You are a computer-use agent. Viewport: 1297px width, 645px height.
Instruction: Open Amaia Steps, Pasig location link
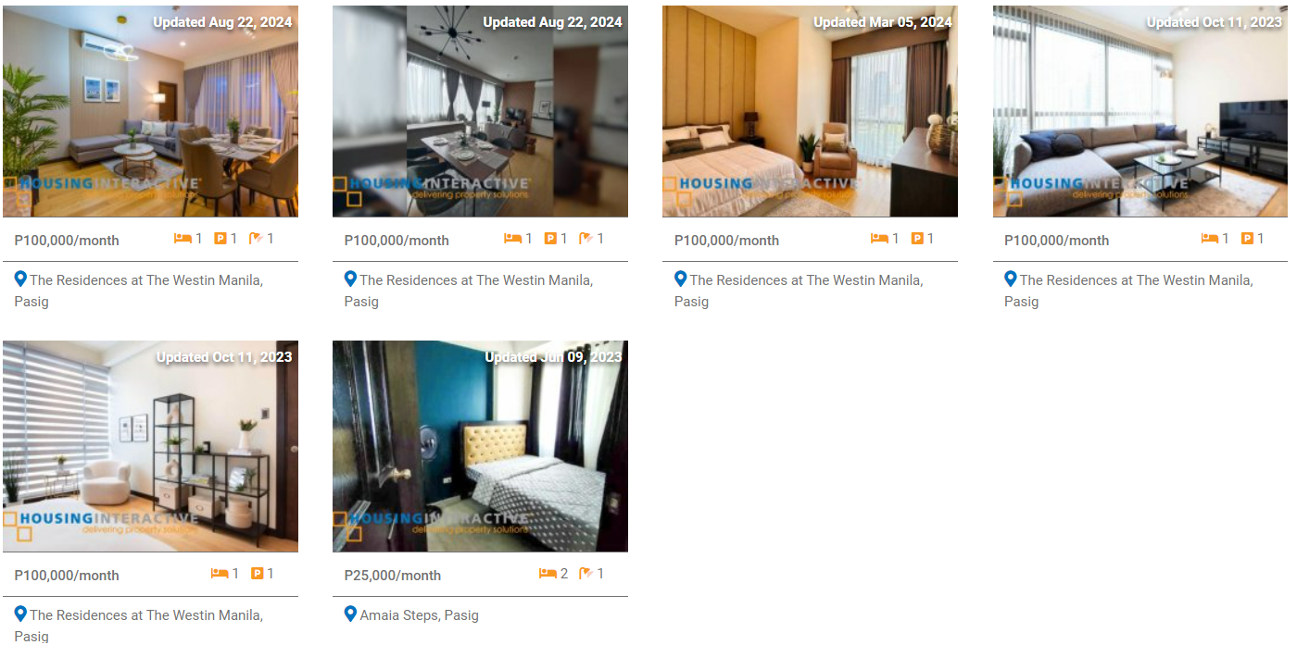(x=419, y=615)
